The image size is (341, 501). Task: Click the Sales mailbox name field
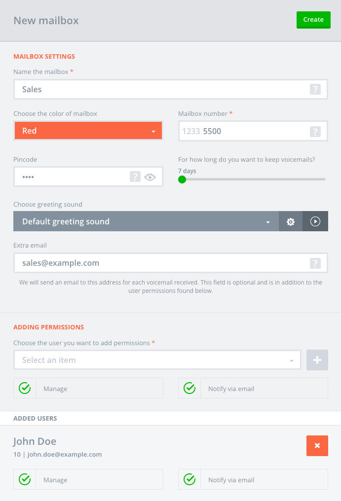pyautogui.click(x=163, y=89)
